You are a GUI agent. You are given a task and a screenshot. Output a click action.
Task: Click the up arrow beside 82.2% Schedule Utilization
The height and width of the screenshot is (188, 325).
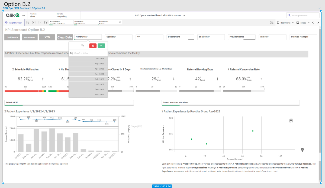pos(43,79)
